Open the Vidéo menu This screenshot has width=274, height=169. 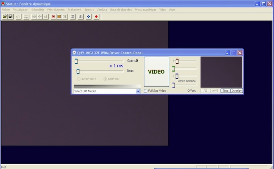(x=163, y=10)
